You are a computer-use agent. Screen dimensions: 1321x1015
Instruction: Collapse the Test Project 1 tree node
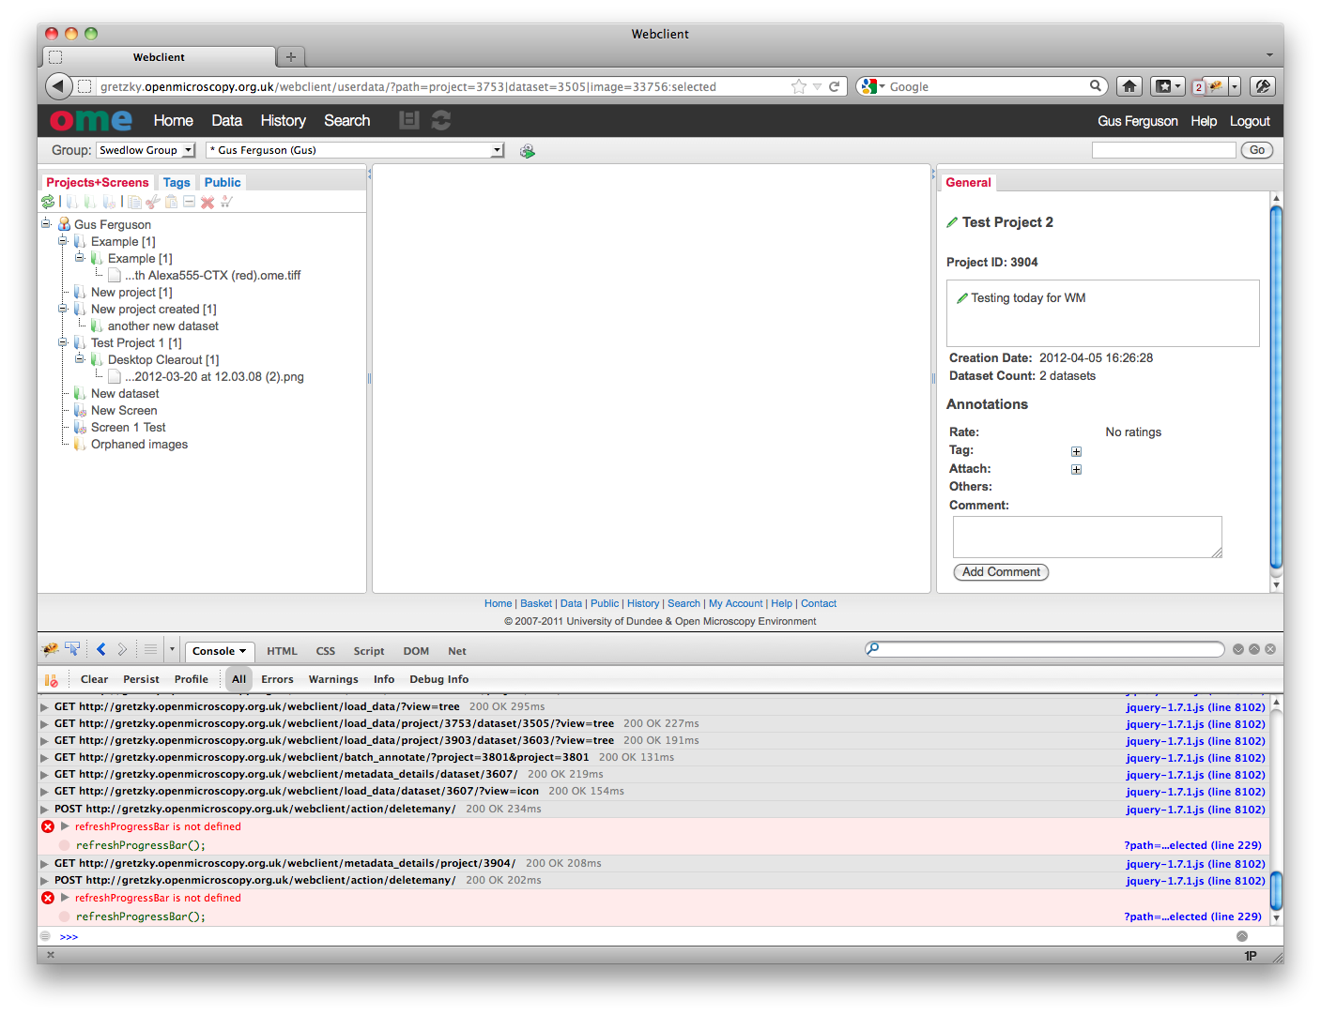tap(63, 343)
